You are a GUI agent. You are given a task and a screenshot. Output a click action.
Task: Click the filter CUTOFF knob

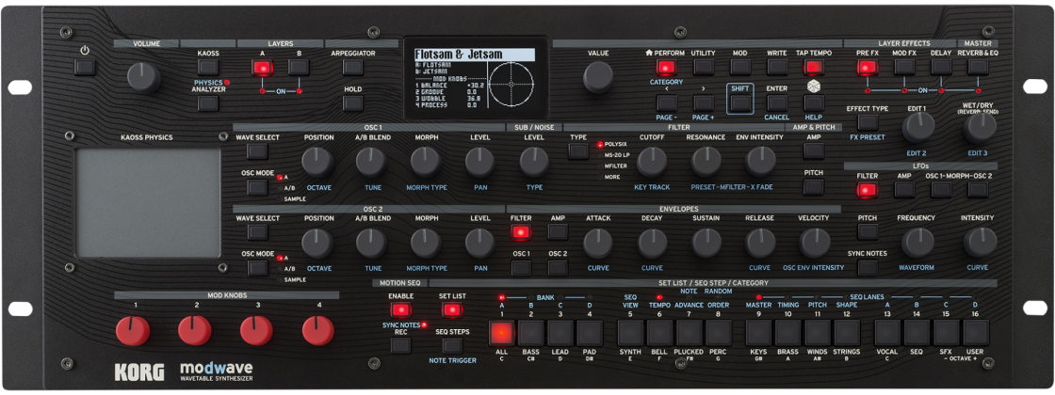pyautogui.click(x=652, y=162)
